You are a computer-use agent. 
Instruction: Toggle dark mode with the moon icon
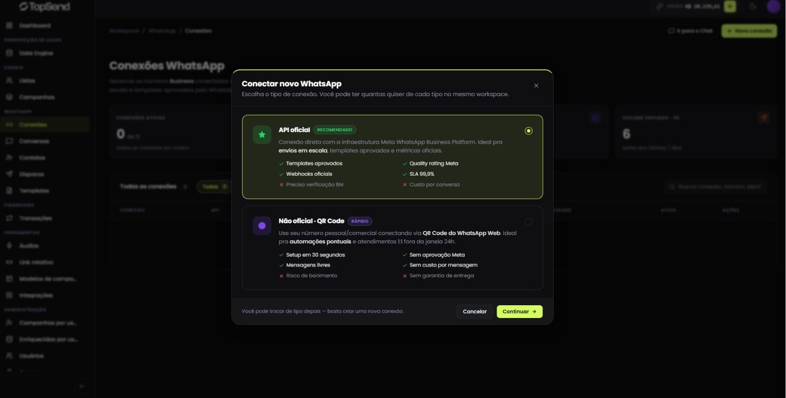coord(753,6)
